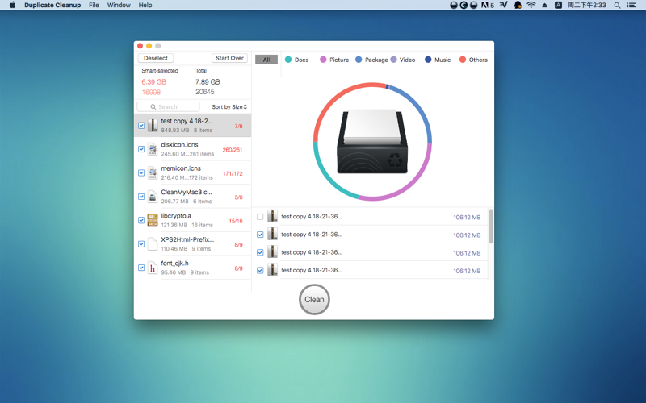Click the Deselect button
The height and width of the screenshot is (403, 646).
(x=156, y=58)
